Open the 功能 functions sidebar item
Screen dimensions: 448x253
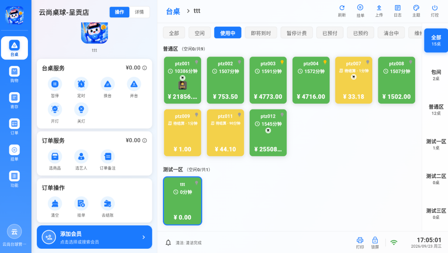[x=14, y=179]
